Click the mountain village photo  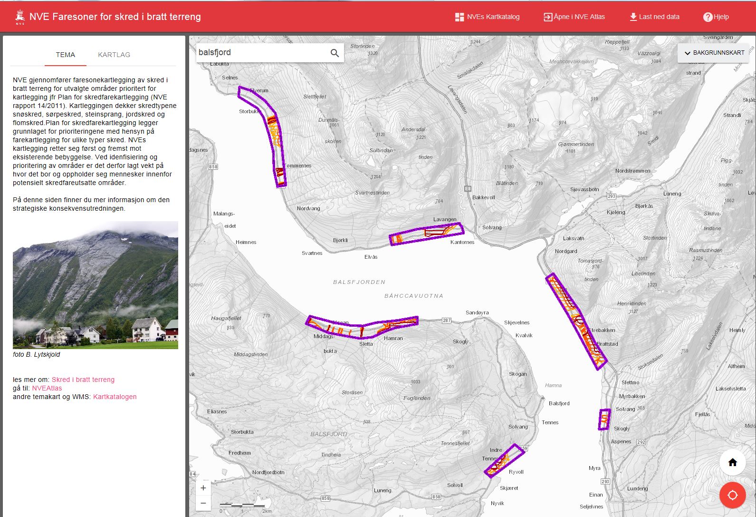pyautogui.click(x=96, y=285)
